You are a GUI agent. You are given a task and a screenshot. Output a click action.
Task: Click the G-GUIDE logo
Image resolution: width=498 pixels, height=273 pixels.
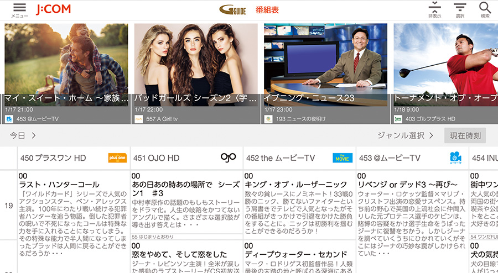click(232, 10)
